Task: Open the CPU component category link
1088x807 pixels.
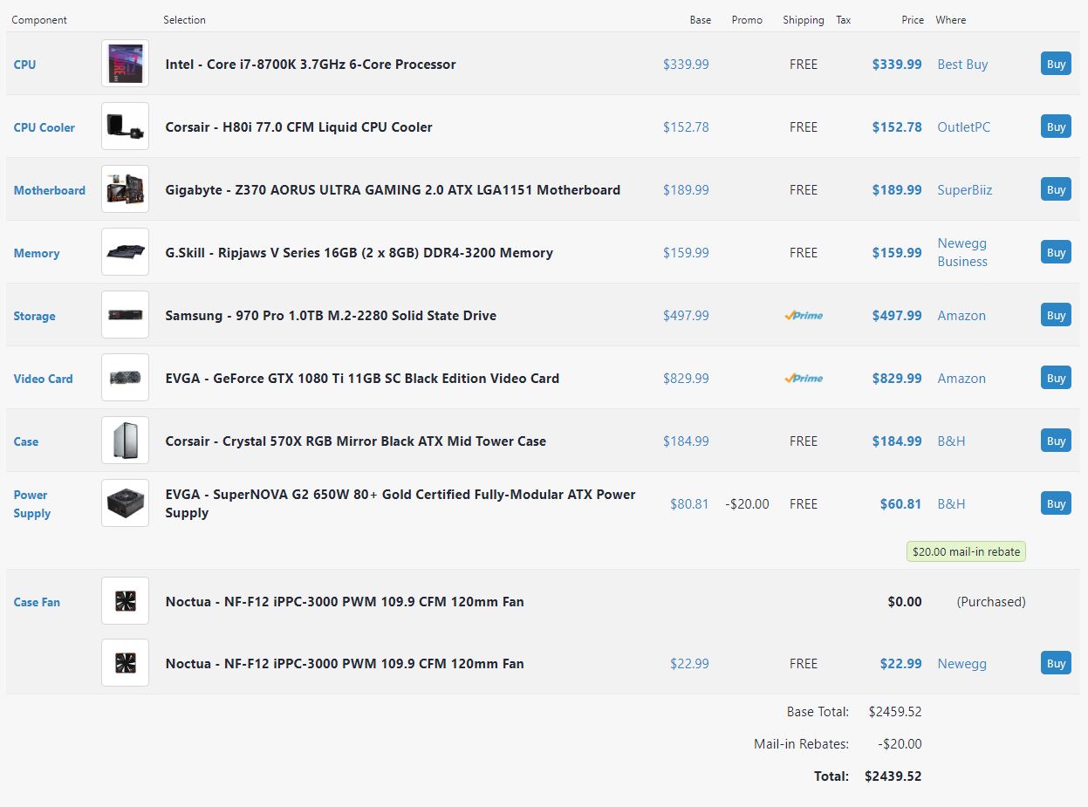Action: pyautogui.click(x=24, y=65)
